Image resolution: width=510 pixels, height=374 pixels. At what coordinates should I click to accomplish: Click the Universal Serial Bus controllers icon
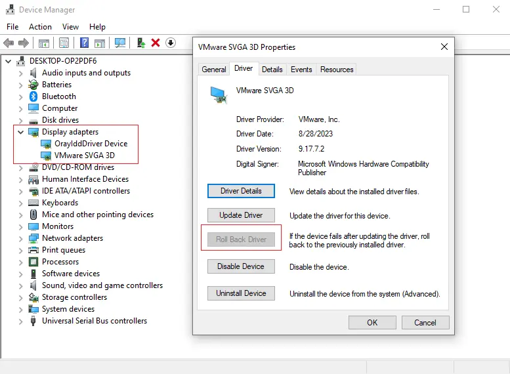(x=33, y=321)
